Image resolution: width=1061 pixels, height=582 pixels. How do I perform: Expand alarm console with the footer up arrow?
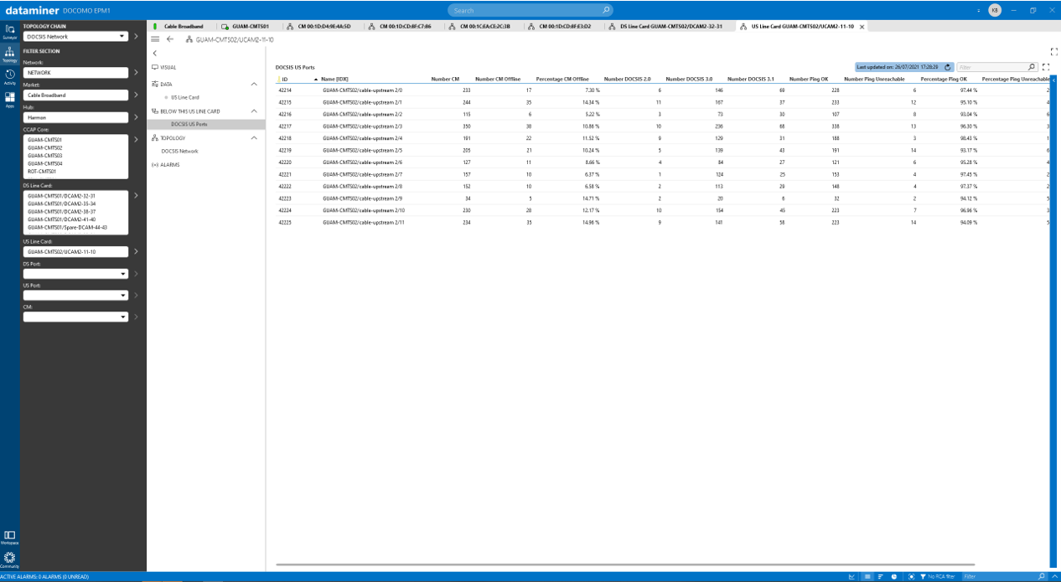point(1054,577)
